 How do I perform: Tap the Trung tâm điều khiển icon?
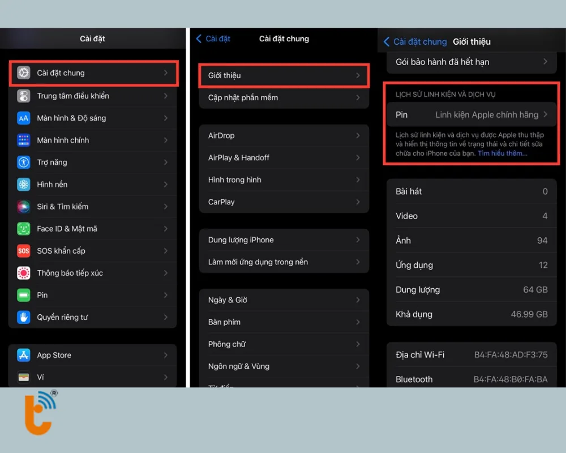pos(23,96)
